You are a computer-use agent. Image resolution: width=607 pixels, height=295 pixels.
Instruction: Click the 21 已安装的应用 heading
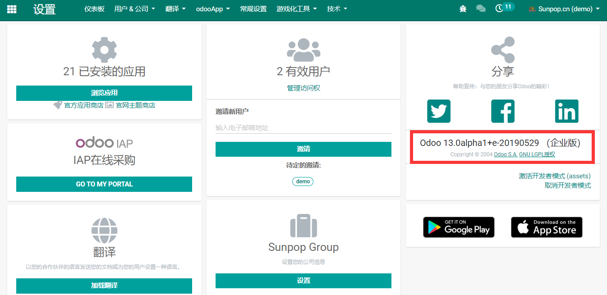click(x=104, y=72)
